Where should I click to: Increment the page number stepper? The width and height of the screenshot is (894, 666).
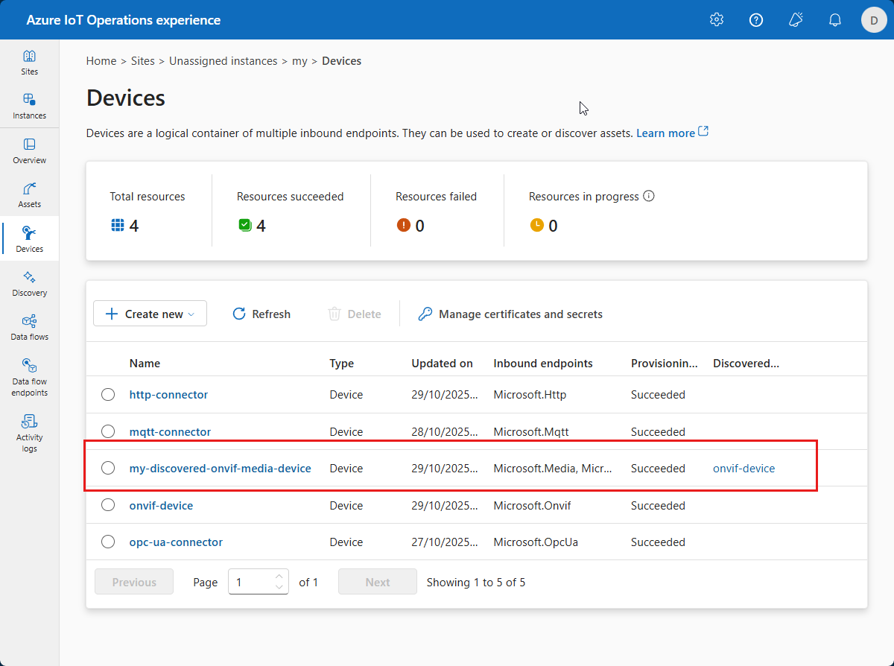click(x=279, y=577)
